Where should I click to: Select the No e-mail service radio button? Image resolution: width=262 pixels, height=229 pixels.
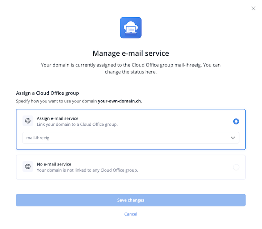point(236,167)
